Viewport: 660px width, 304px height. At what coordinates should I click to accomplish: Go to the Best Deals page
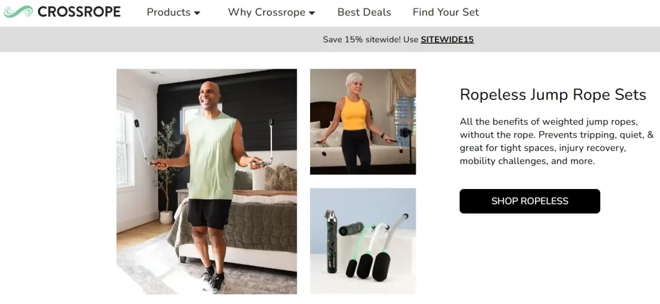point(364,12)
